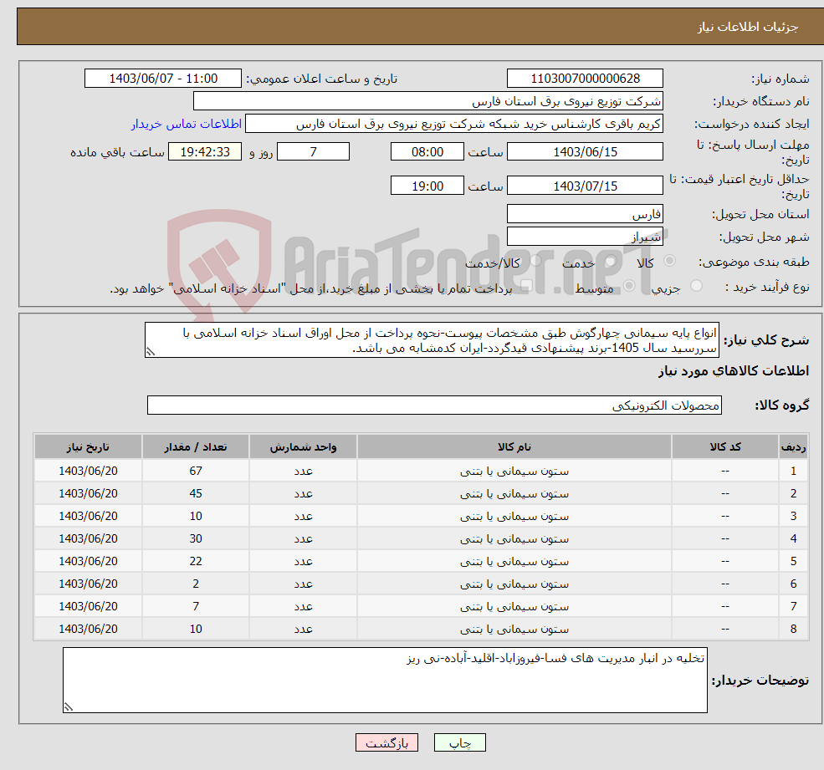This screenshot has width=824, height=770.
Task: Click the delivery city field شیراز
Action: click(585, 237)
